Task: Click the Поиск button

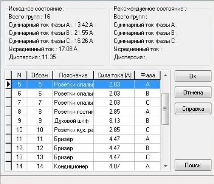Action: point(193,165)
